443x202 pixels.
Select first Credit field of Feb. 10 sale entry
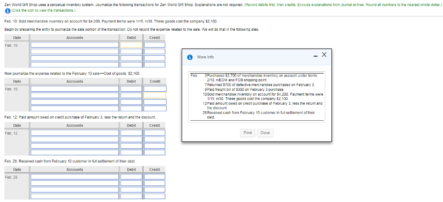click(154, 45)
